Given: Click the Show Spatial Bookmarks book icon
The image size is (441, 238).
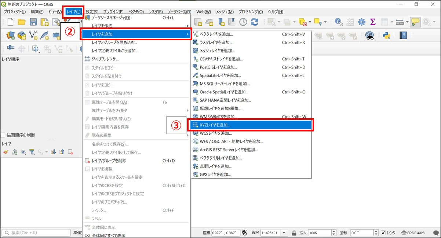Looking at the screenshot, I should (x=232, y=22).
